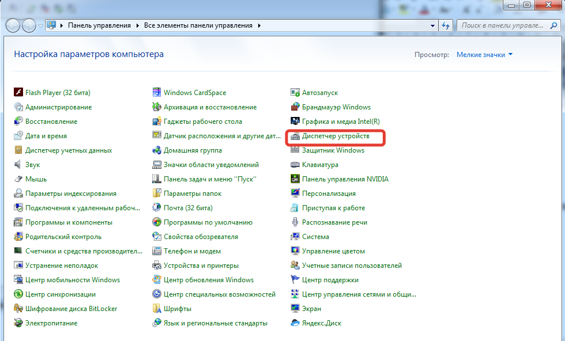Expand the arrow after 'Панель управления' breadcrumb
This screenshot has height=341, width=565.
pos(138,25)
